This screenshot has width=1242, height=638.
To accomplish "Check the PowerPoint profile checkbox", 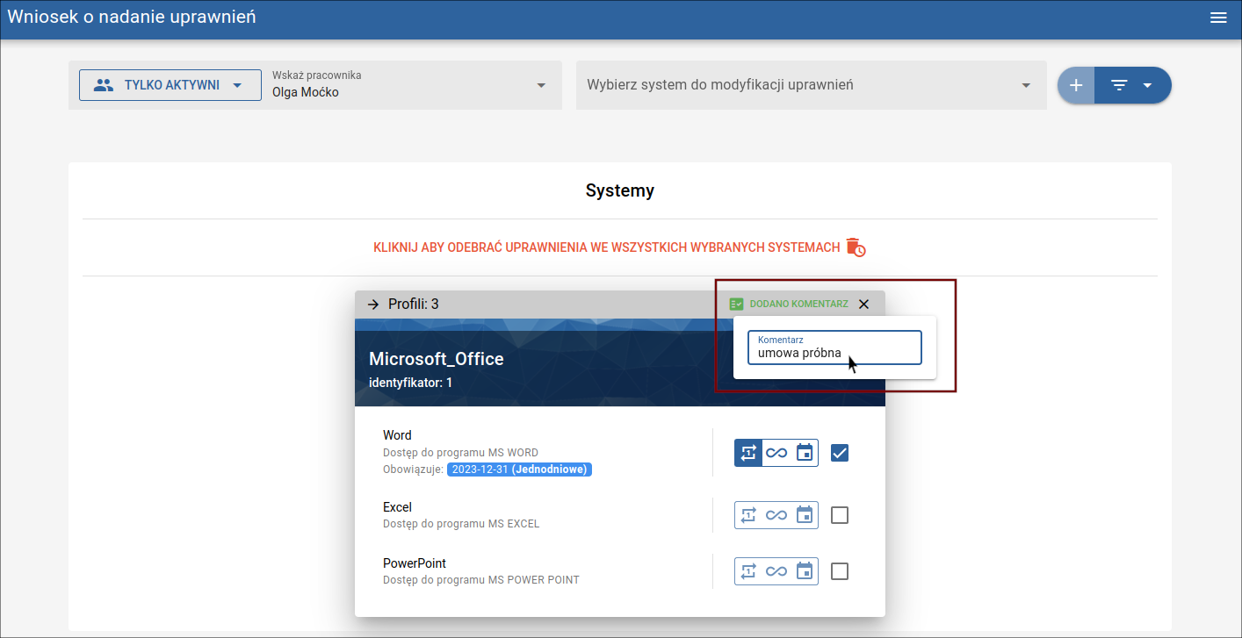I will [840, 571].
